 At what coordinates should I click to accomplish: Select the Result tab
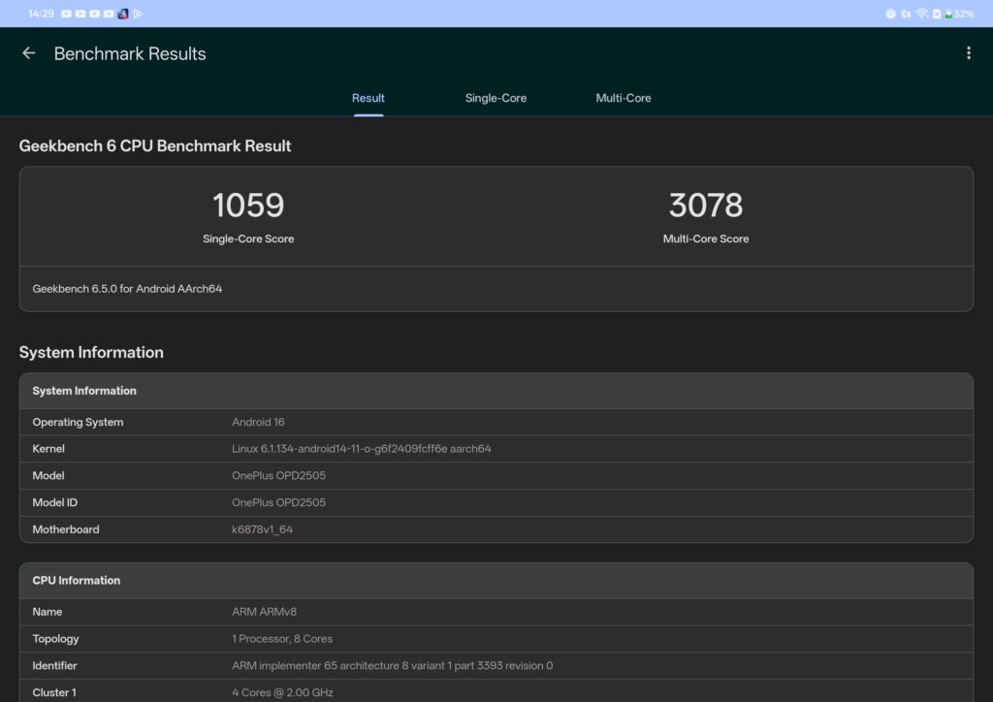click(x=368, y=98)
